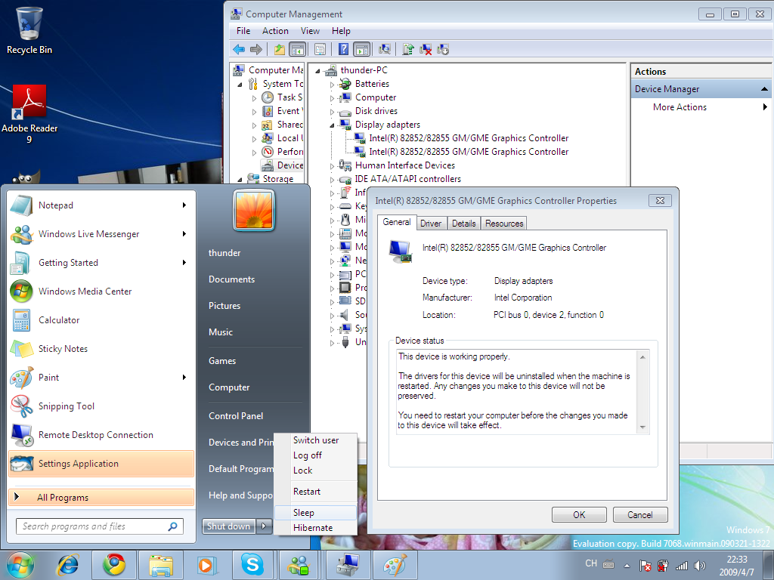Open Internet Explorer from the taskbar
This screenshot has height=580, width=774.
point(67,565)
